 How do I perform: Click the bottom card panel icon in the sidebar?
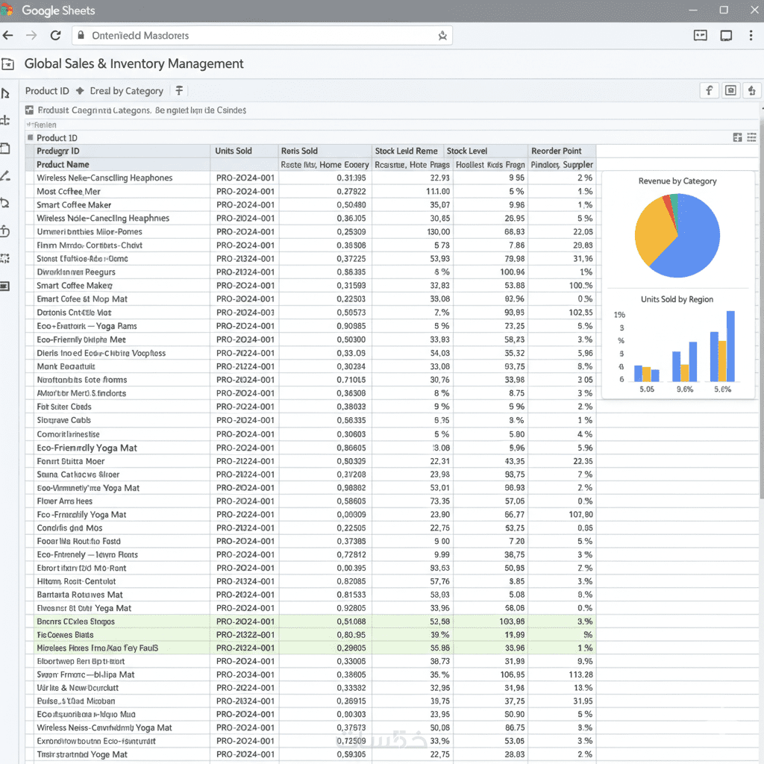(5, 286)
